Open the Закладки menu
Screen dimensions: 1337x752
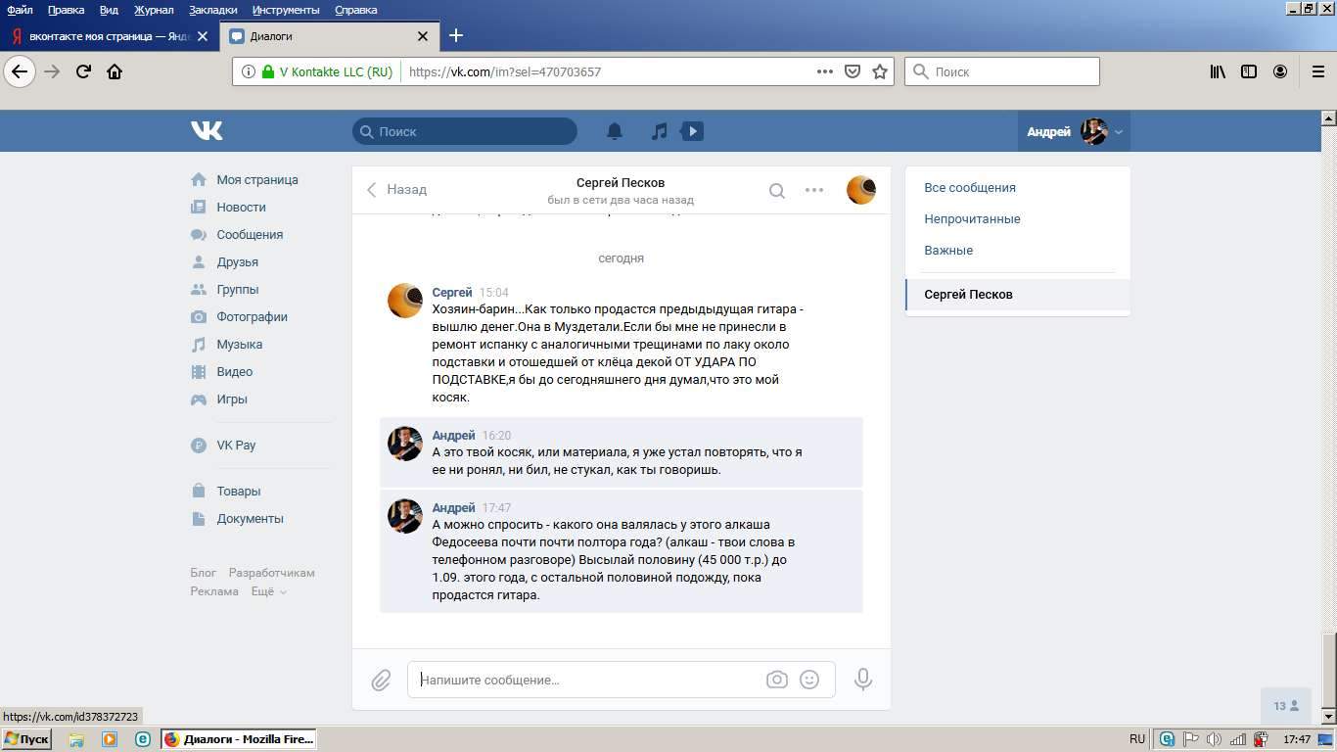[x=212, y=10]
